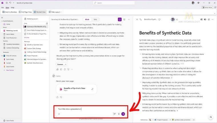Image resolution: width=217 pixels, height=123 pixels.
Task: Send the message with the purple arrow
Action: pos(123,114)
